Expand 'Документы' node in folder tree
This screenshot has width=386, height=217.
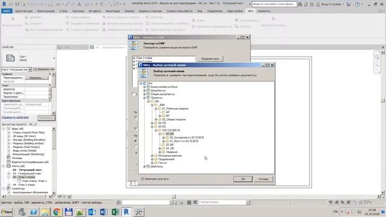coord(145,90)
